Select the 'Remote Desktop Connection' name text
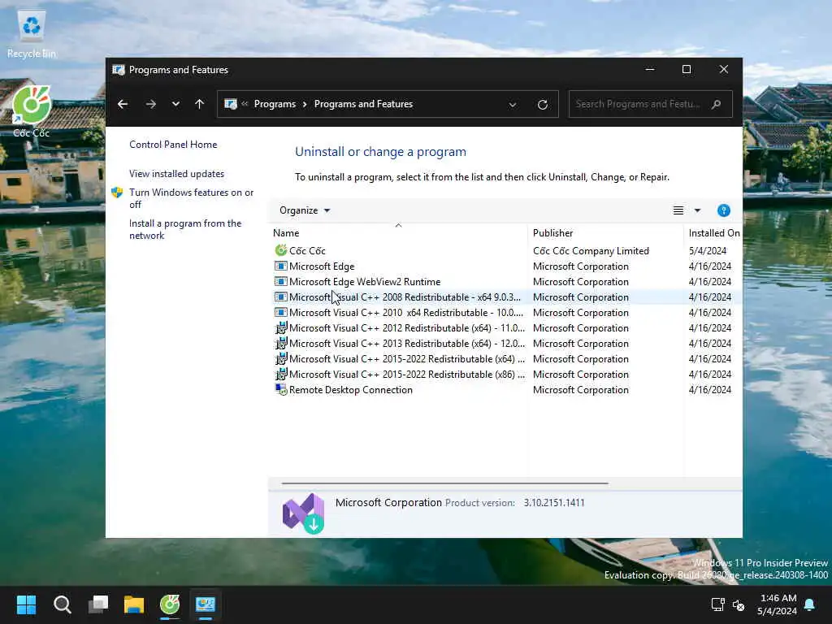The width and height of the screenshot is (832, 624). tap(351, 390)
